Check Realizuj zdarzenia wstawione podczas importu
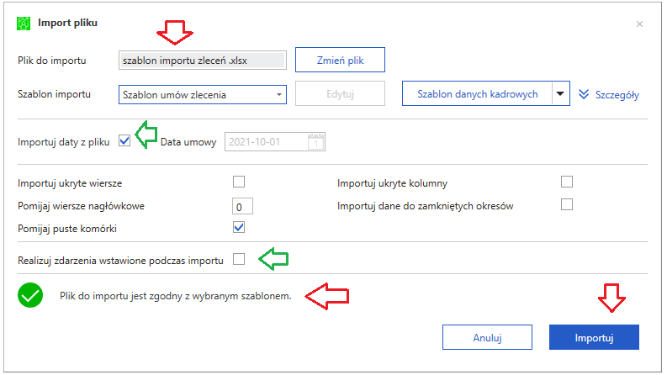667x375 pixels. pyautogui.click(x=239, y=259)
